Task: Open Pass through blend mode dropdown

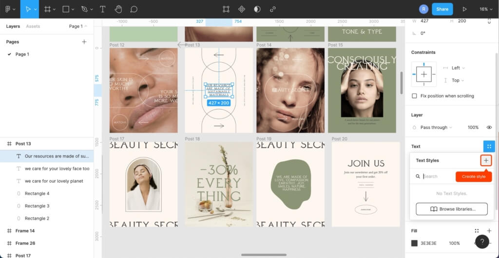Action: 436,127
